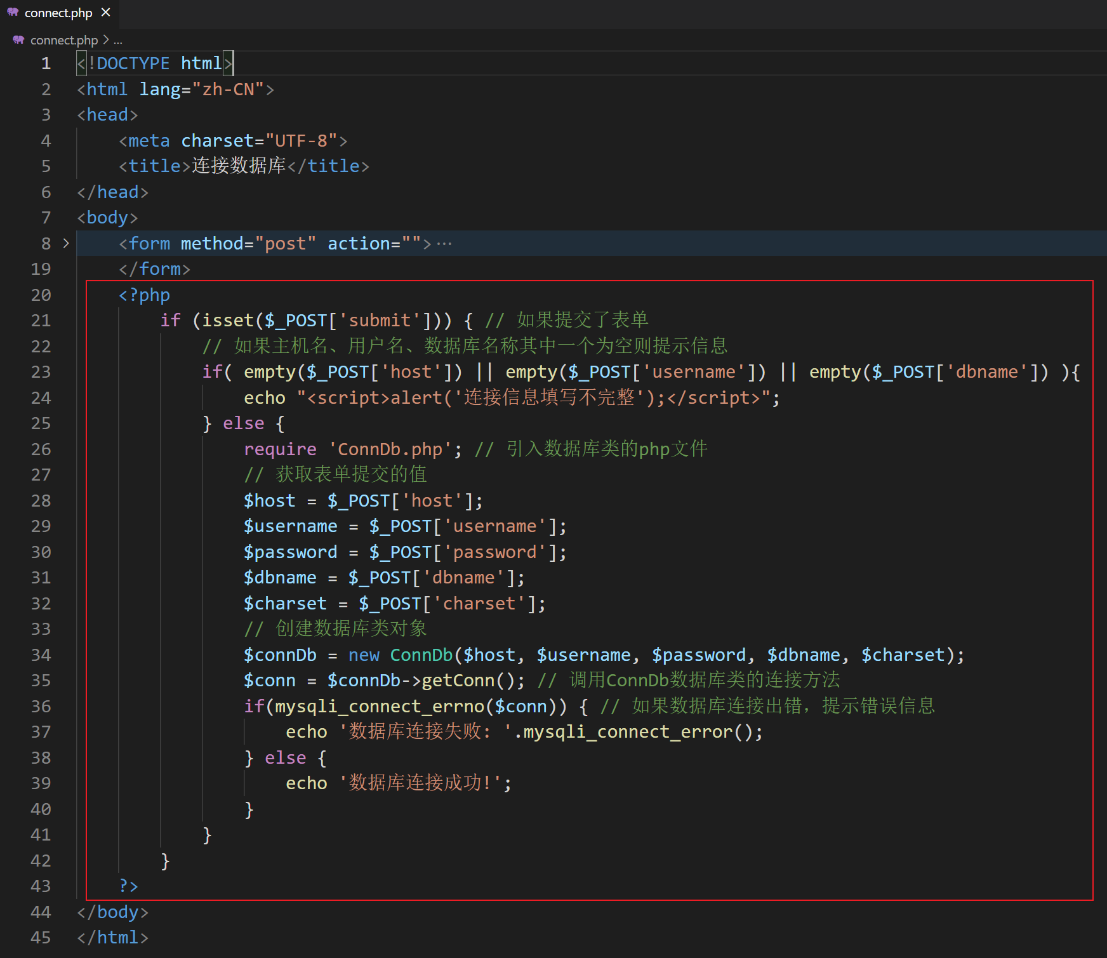Click the else keyword on line 25
Screen dimensions: 1107x958
pyautogui.click(x=244, y=423)
